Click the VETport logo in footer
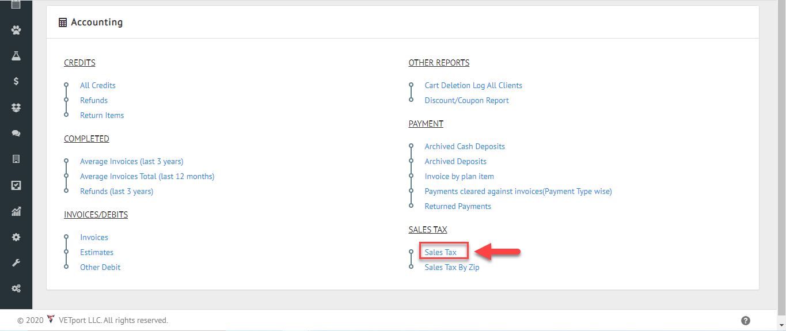Image resolution: width=786 pixels, height=331 pixels. [51, 319]
